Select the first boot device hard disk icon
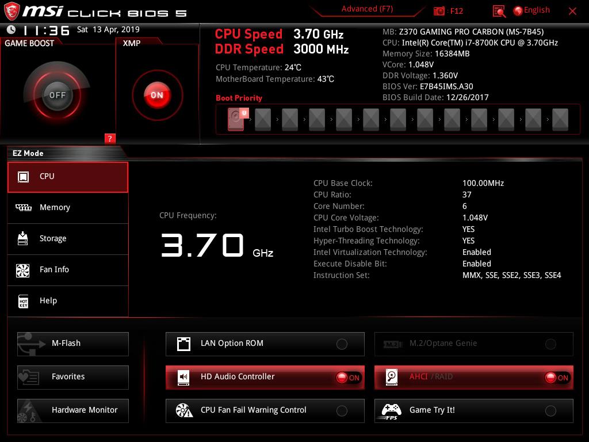Image resolution: width=589 pixels, height=442 pixels. 236,120
